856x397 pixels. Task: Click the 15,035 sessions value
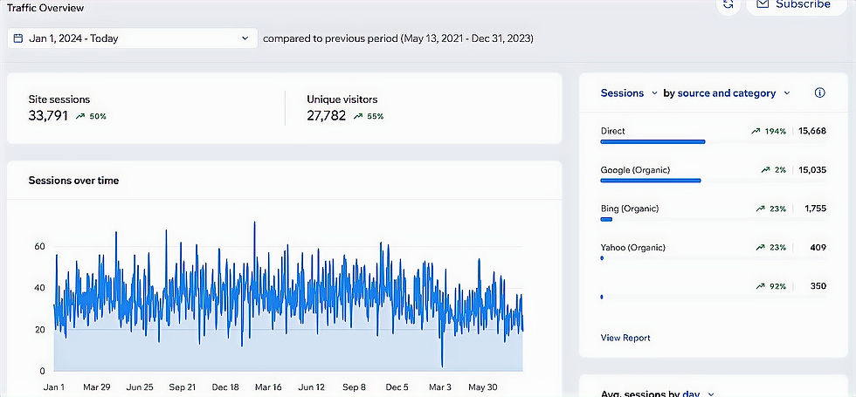tap(812, 169)
